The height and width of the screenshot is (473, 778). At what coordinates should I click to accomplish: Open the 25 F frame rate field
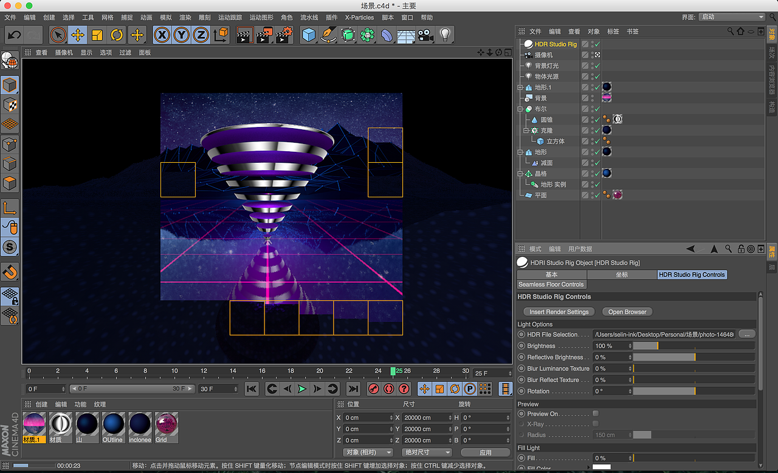point(493,373)
